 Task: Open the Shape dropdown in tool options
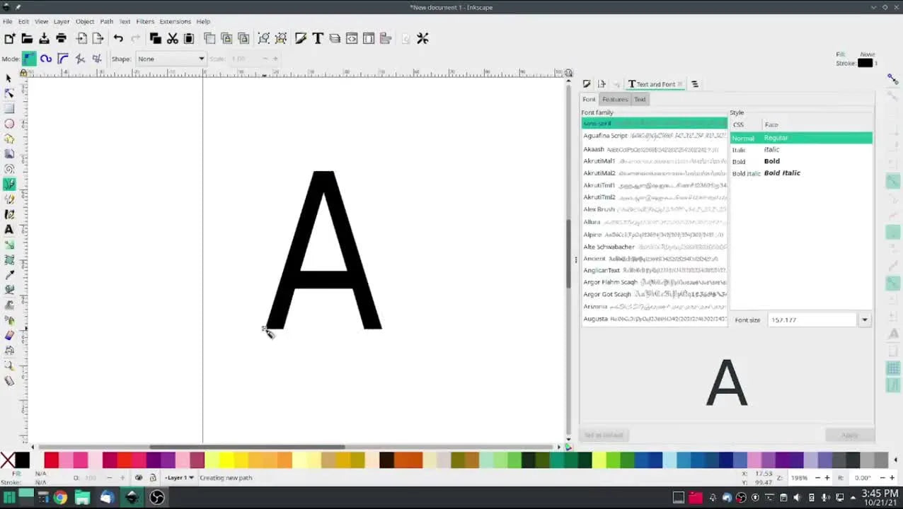tap(170, 59)
